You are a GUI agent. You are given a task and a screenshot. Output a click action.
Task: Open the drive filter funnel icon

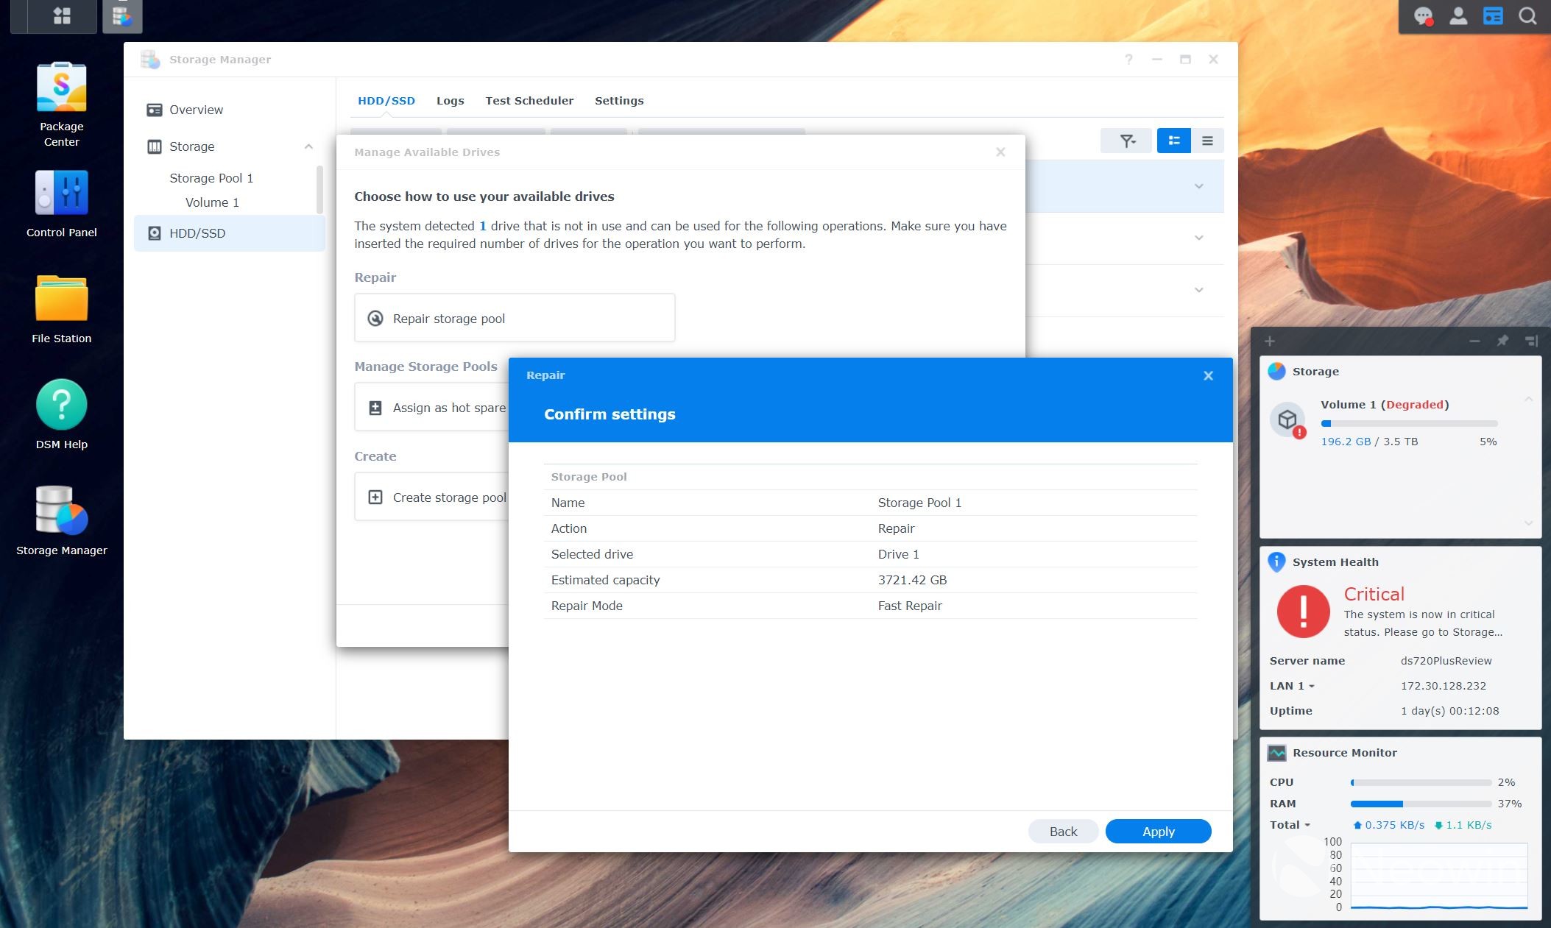click(1126, 140)
